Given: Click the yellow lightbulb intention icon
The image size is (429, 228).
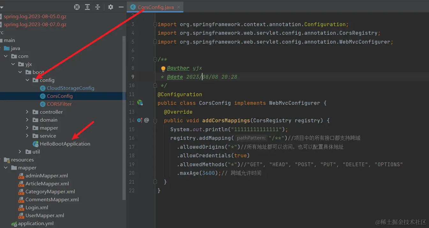Looking at the screenshot, I should [163, 68].
